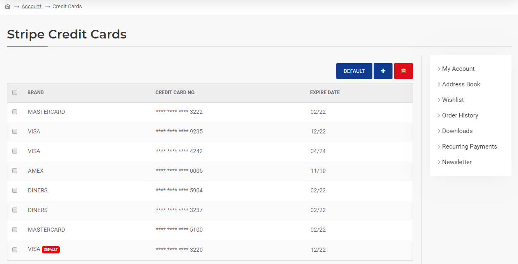Viewport: 518px width, 264px height.
Task: Tick the select-all checkbox in header
Action: click(15, 93)
